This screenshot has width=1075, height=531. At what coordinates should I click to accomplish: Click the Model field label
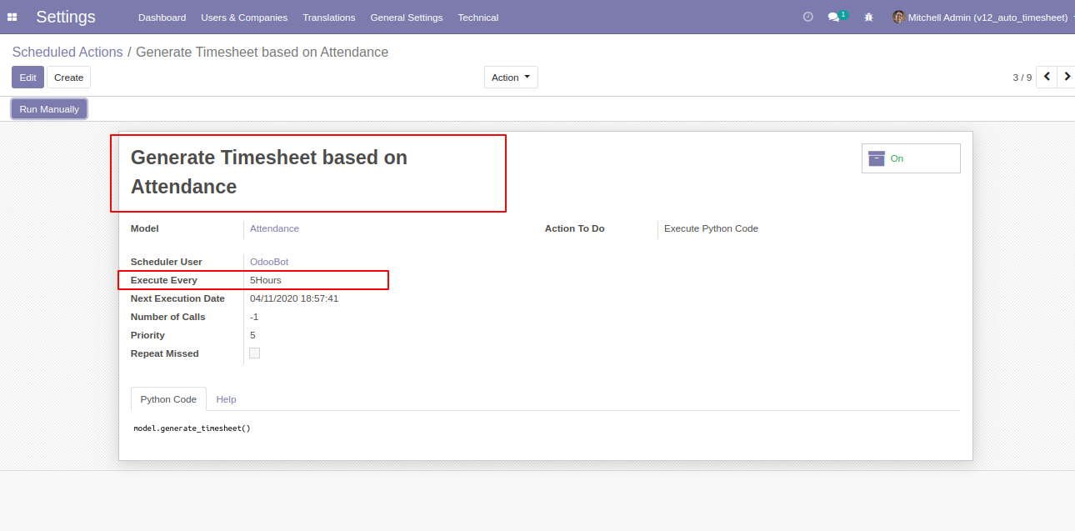click(x=145, y=228)
